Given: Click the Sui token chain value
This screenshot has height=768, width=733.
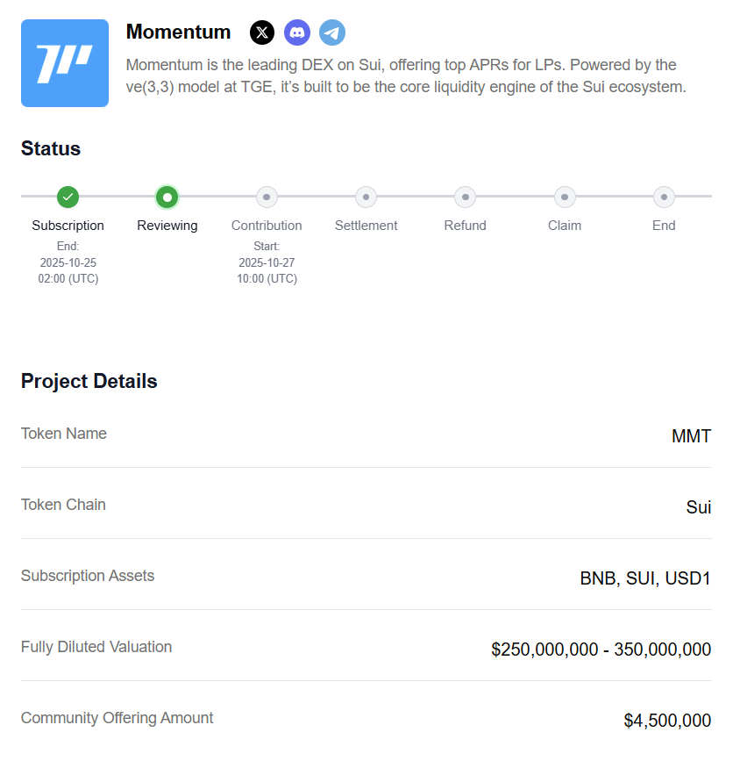Looking at the screenshot, I should (x=698, y=507).
